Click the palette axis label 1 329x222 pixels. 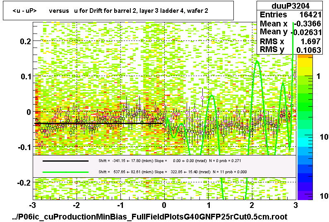pos(318,76)
